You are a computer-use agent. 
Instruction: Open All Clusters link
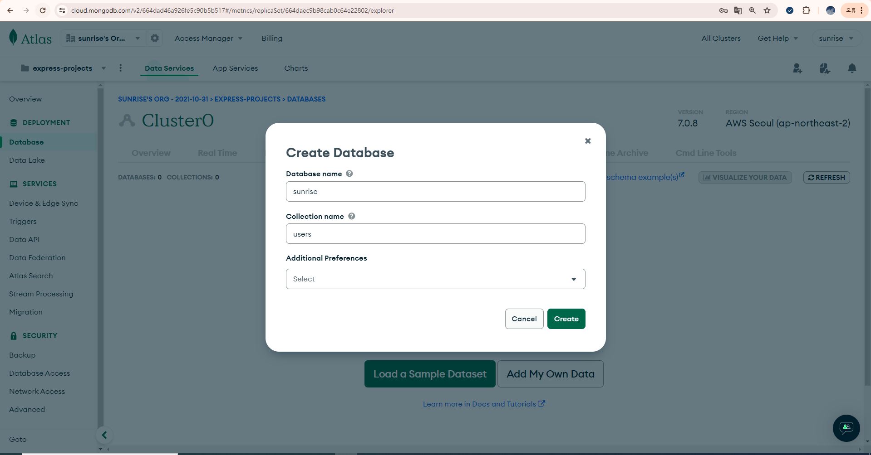[721, 38]
